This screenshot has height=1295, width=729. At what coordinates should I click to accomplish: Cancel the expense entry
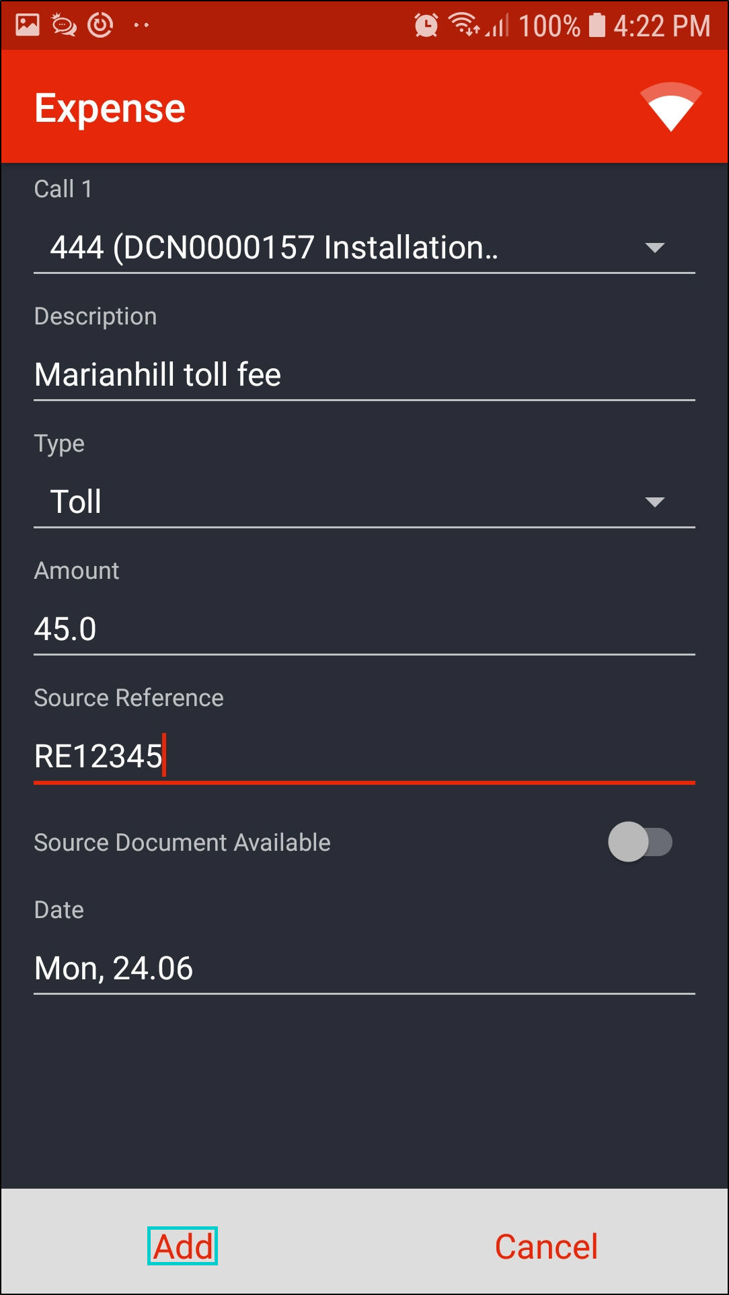pyautogui.click(x=546, y=1247)
